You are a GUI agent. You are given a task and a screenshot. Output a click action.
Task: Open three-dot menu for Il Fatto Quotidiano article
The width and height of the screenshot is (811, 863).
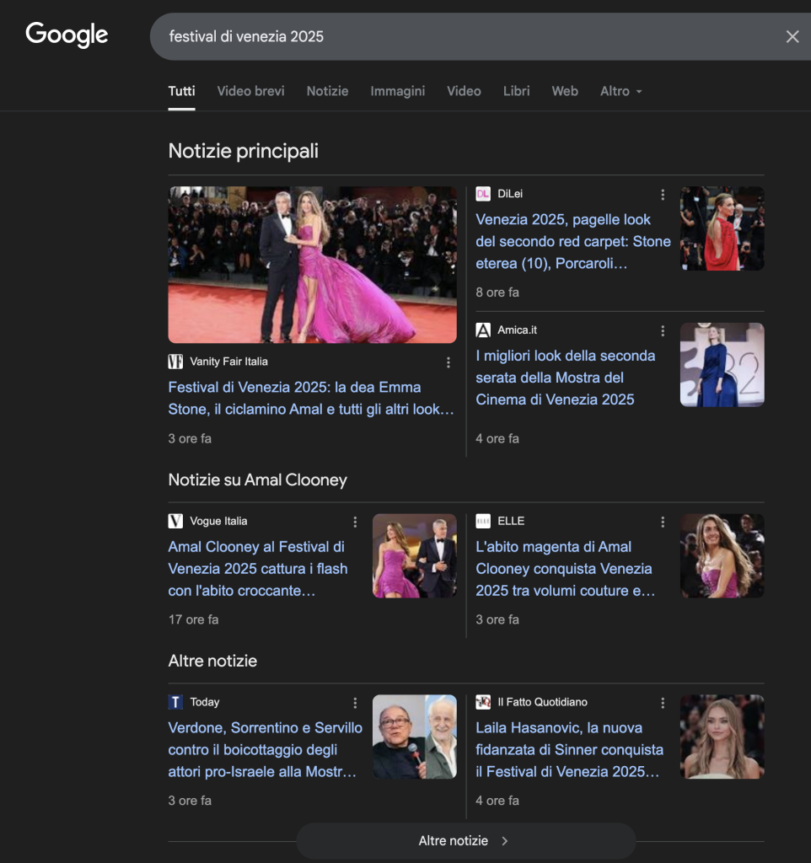(x=663, y=702)
